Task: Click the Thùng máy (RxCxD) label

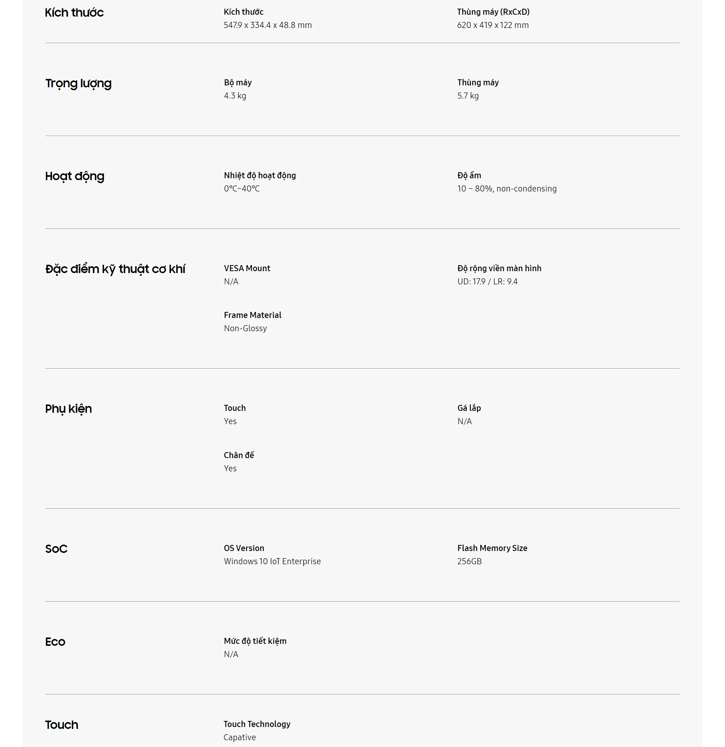Action: [493, 12]
